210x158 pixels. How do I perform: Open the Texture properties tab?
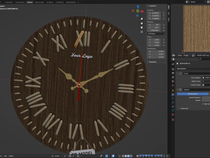[173, 120]
